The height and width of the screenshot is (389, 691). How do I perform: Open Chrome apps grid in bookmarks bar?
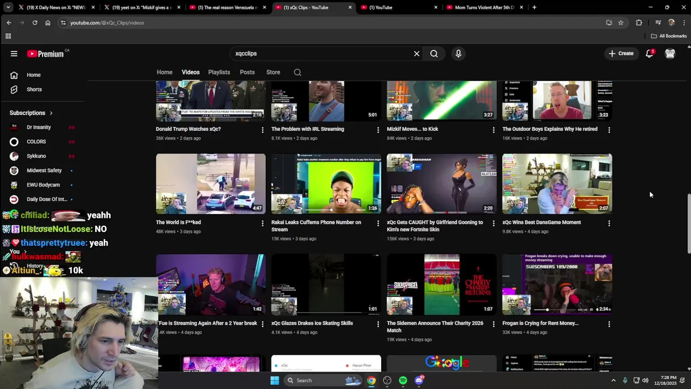coord(8,36)
